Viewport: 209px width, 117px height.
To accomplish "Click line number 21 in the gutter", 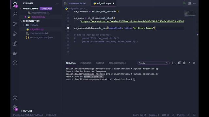I will [x=68, y=28].
